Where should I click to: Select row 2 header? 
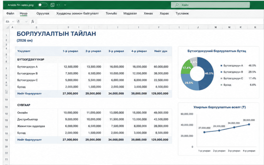click(x=6, y=40)
